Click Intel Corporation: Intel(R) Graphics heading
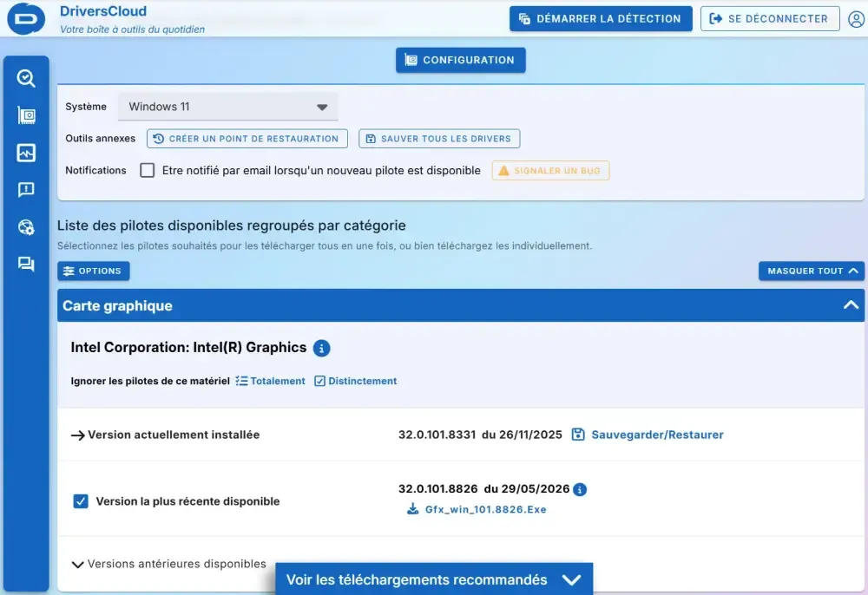 [188, 347]
